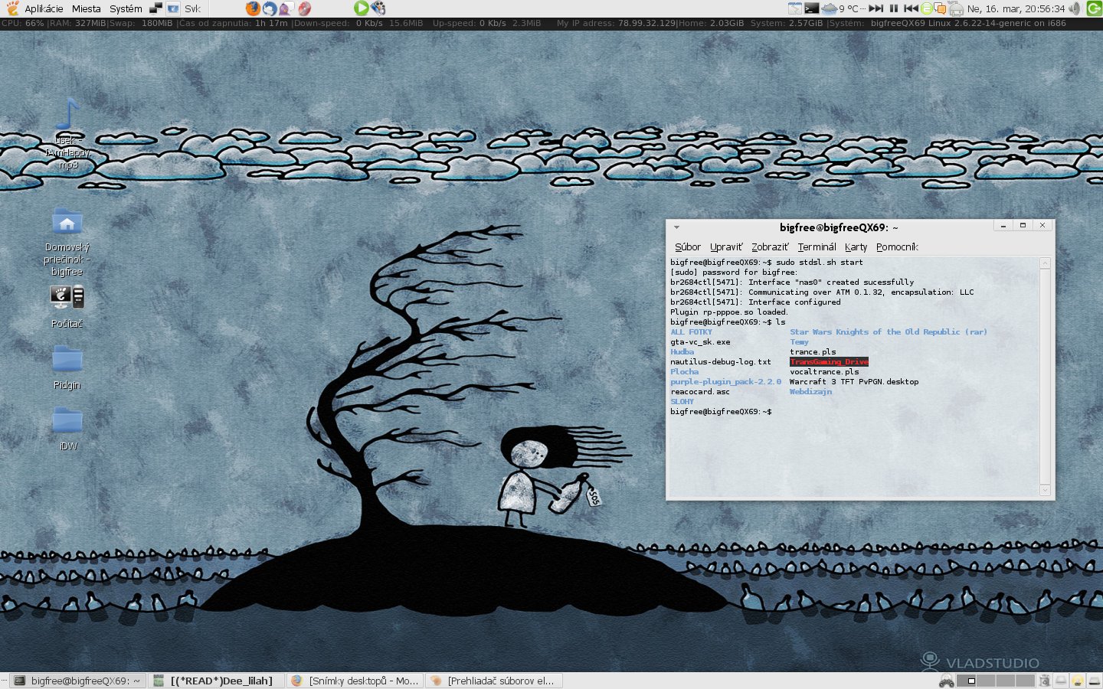
Task: Click the binoculars search icon in bottom panel
Action: pyautogui.click(x=947, y=681)
